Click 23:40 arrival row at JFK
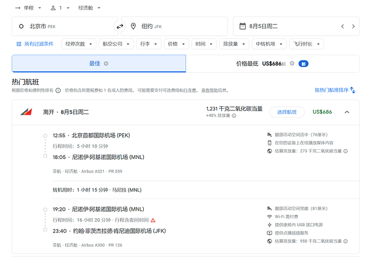366x257 pixels. [109, 231]
